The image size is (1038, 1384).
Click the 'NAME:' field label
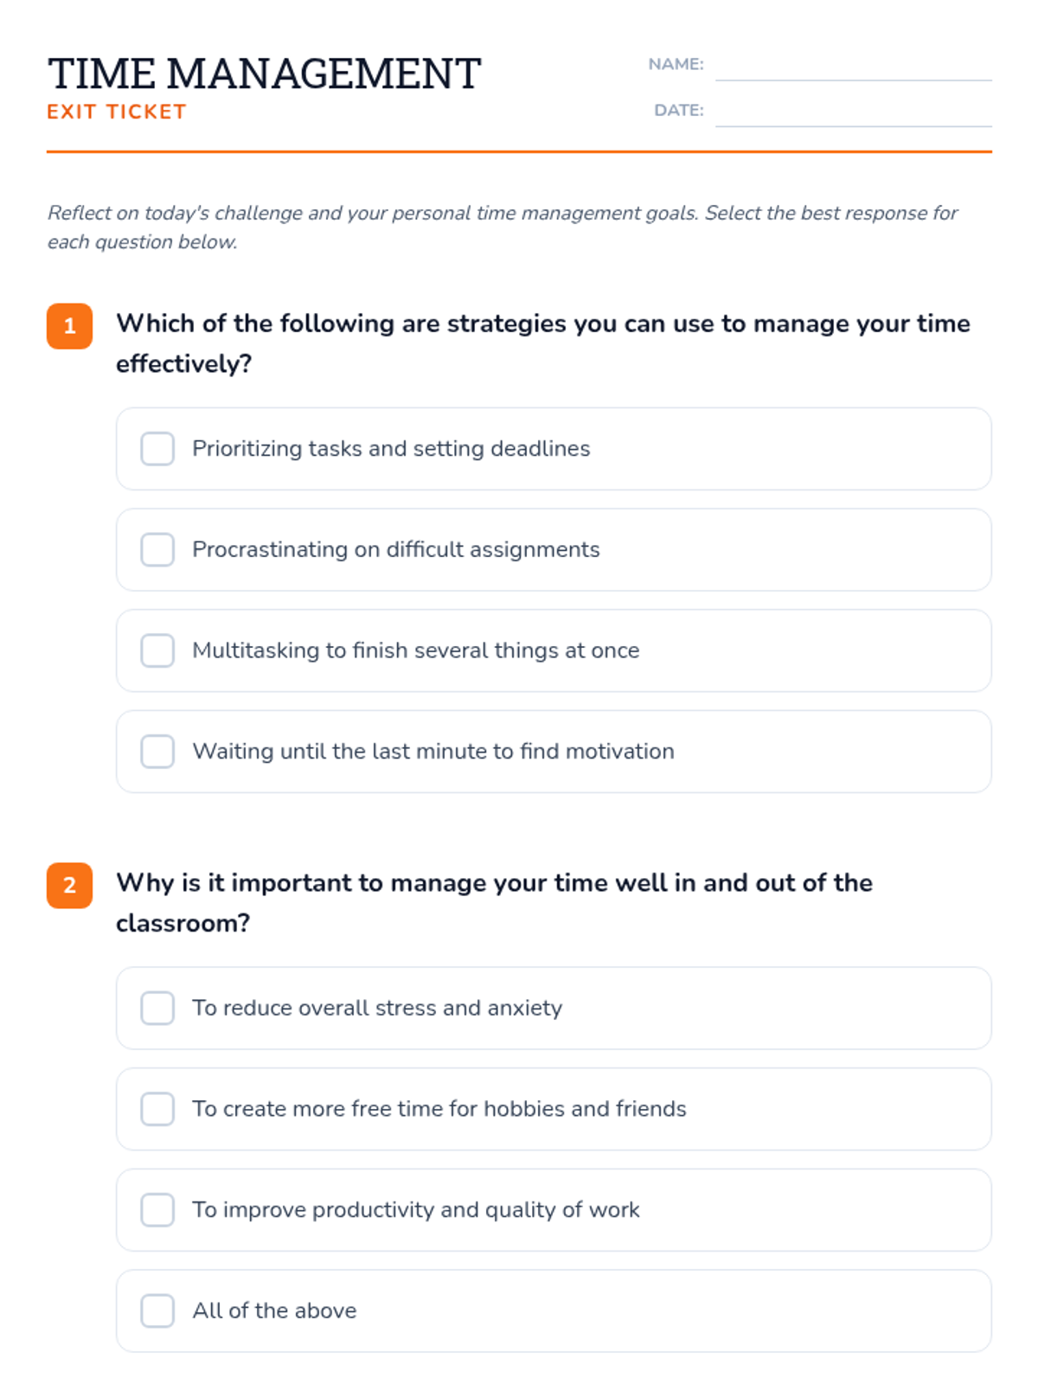[676, 64]
